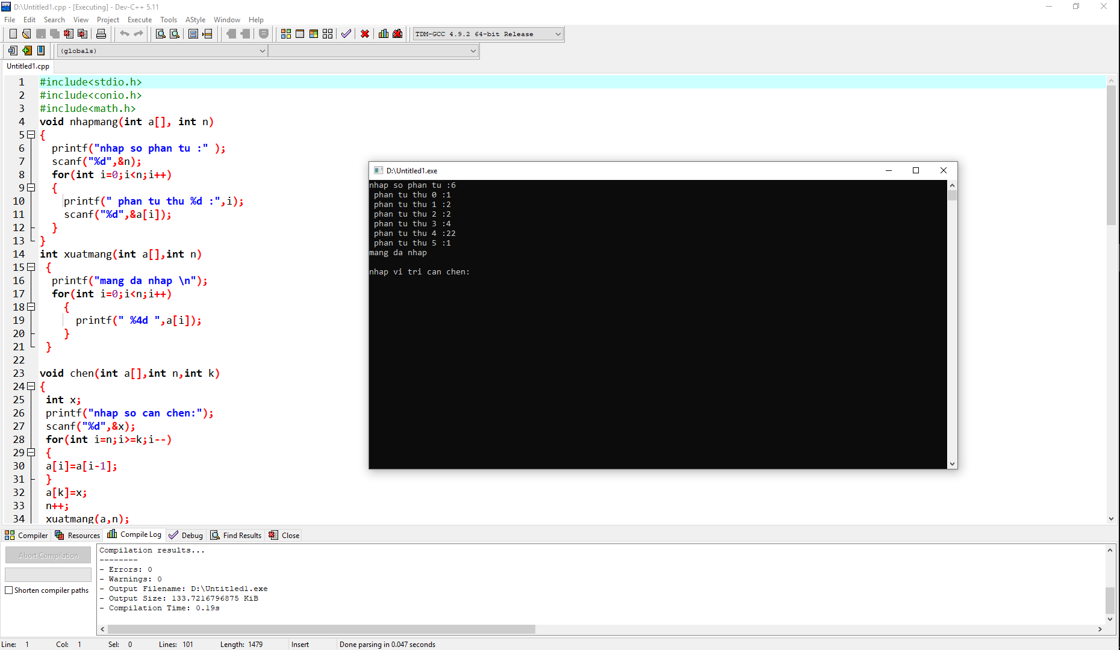Click the '#include<math.h>' code line
1120x650 pixels.
pyautogui.click(x=88, y=108)
